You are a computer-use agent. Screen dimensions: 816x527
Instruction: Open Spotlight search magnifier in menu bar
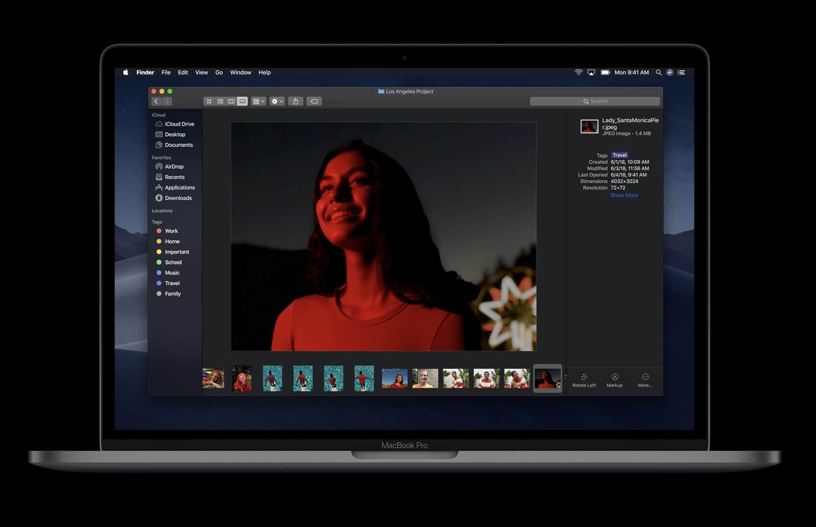[x=659, y=72]
